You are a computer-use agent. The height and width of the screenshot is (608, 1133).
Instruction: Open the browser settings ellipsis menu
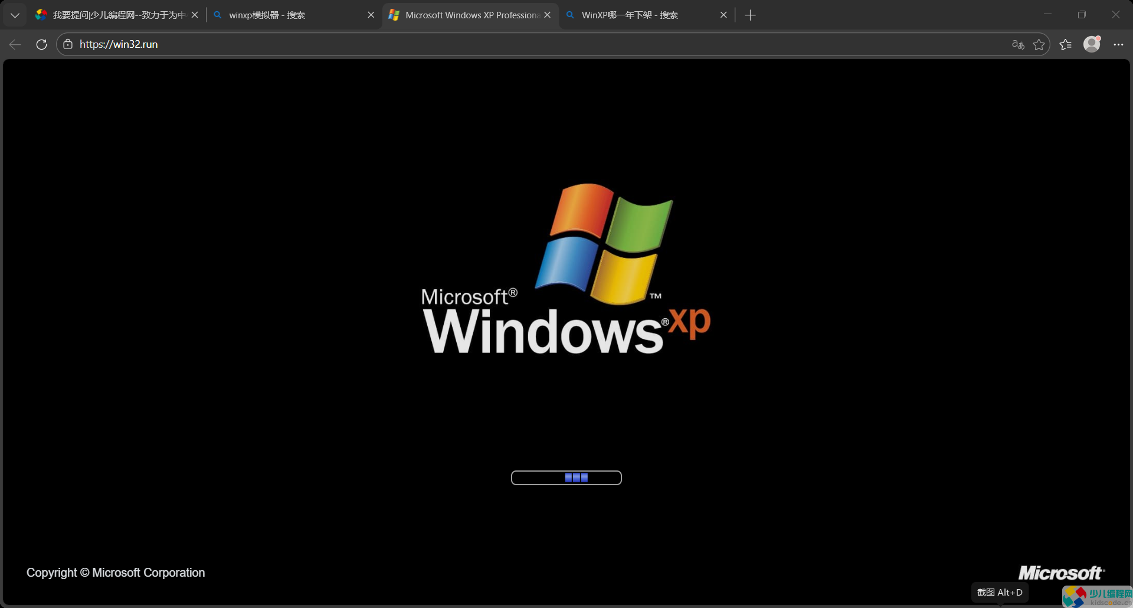(x=1118, y=44)
